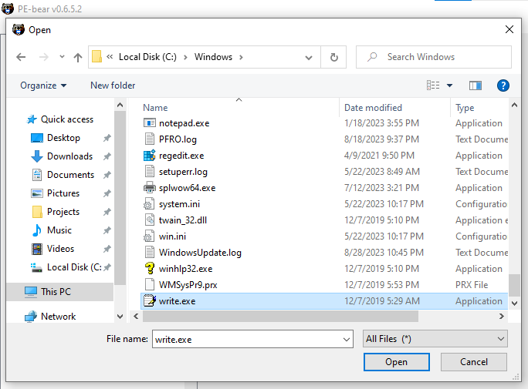The width and height of the screenshot is (528, 389).
Task: Select the write.exe file icon
Action: tap(150, 300)
